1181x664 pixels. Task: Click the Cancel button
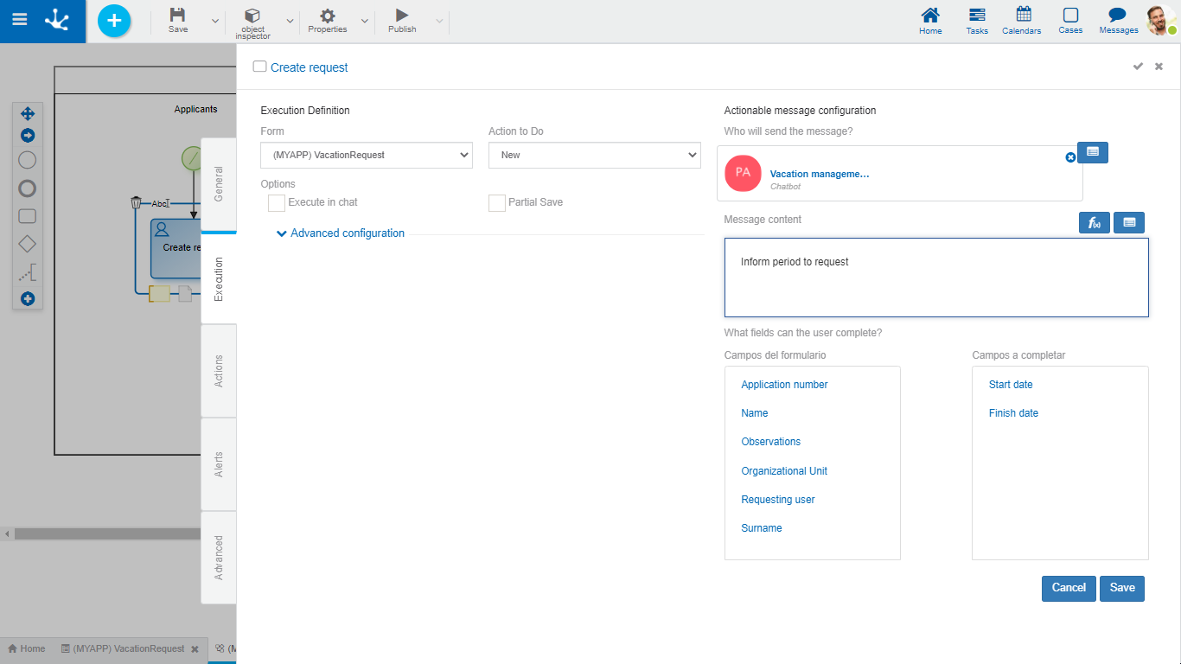1069,588
